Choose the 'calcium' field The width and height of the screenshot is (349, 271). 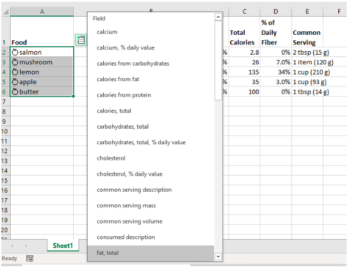[x=151, y=32]
